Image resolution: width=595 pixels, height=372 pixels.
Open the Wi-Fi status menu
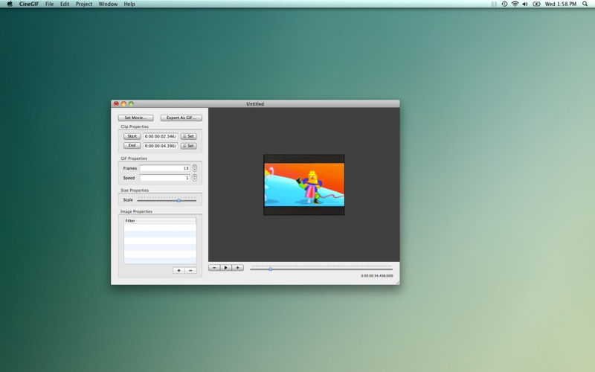coord(515,4)
